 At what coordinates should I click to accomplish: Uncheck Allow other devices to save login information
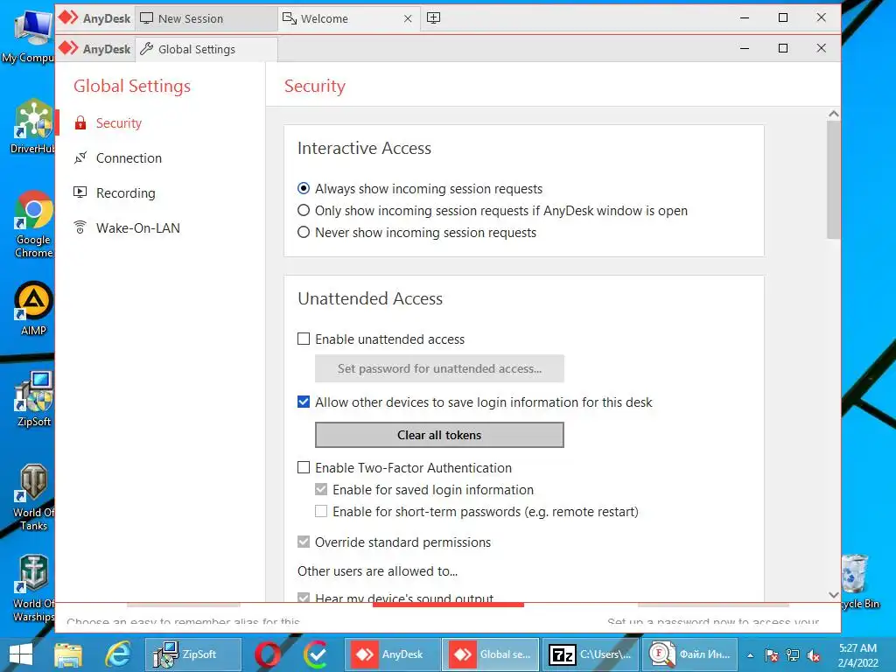tap(304, 402)
